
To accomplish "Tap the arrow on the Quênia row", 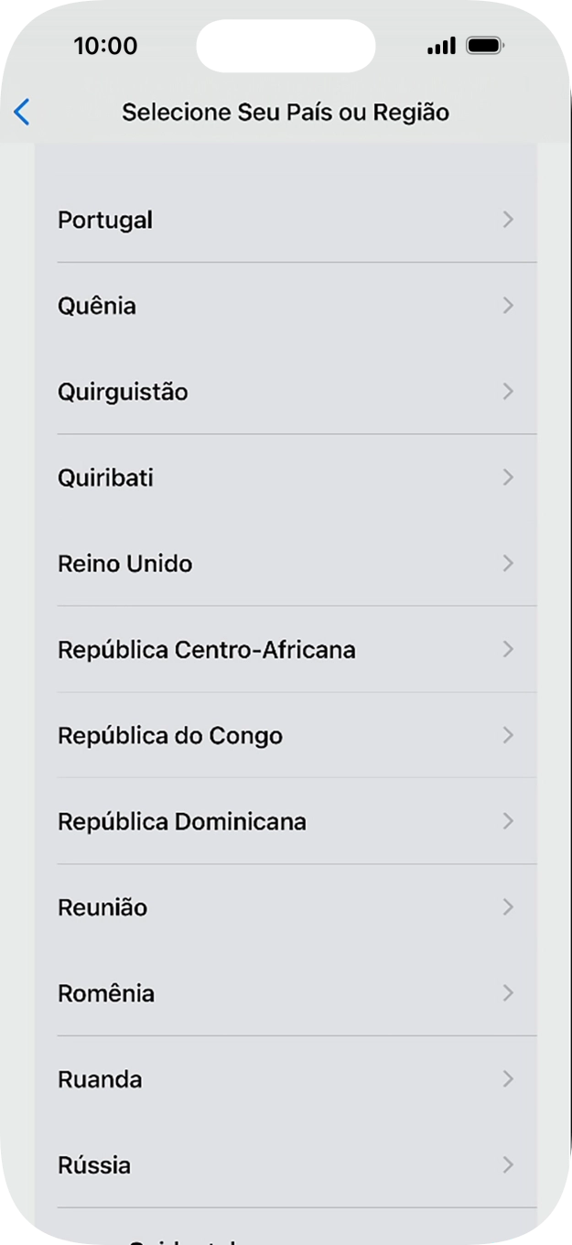I will click(508, 306).
